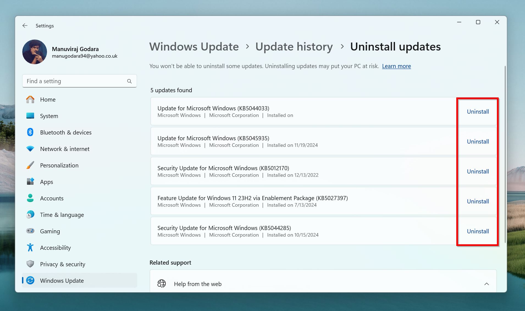The image size is (525, 311).
Task: Uninstall security update KB5044285
Action: [478, 231]
